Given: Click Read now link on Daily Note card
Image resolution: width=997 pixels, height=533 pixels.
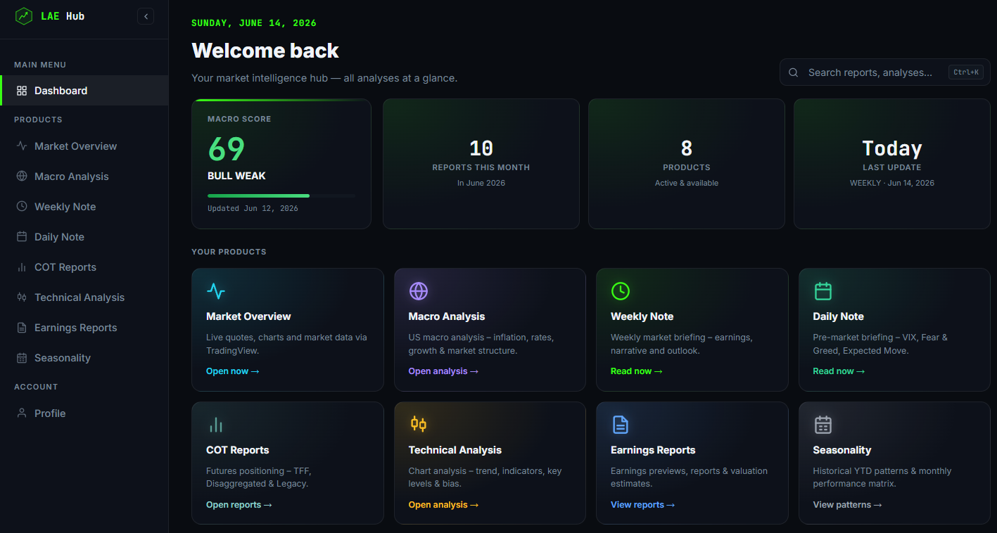Looking at the screenshot, I should [x=839, y=371].
